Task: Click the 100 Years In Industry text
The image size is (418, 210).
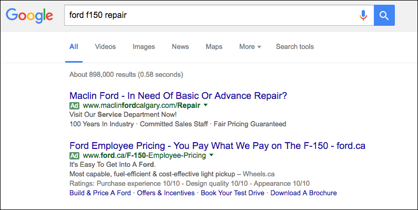Action: pos(101,124)
